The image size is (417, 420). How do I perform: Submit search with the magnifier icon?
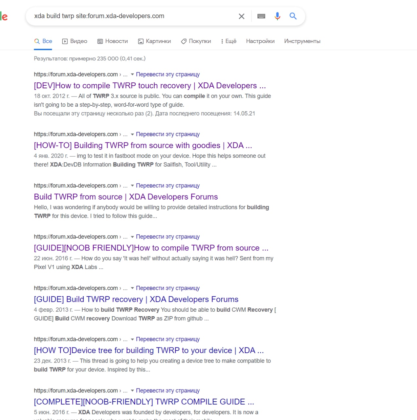pyautogui.click(x=293, y=16)
